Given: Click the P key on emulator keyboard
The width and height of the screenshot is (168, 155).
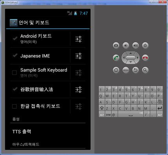Looking at the screenshot, I should (159, 96).
